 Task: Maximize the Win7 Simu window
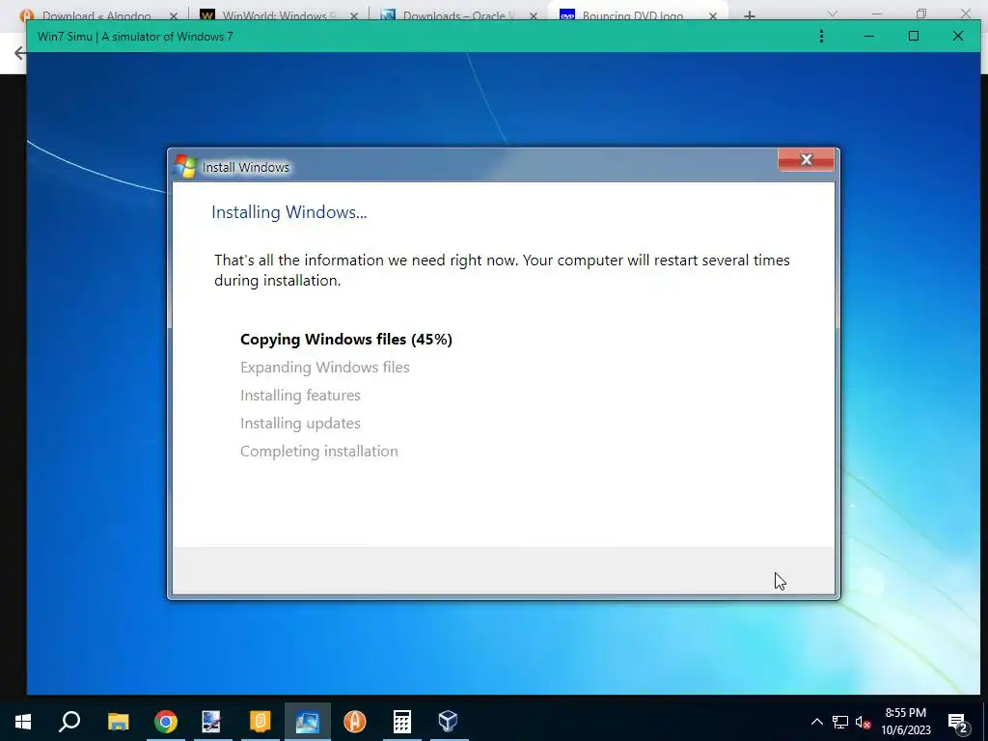[913, 37]
